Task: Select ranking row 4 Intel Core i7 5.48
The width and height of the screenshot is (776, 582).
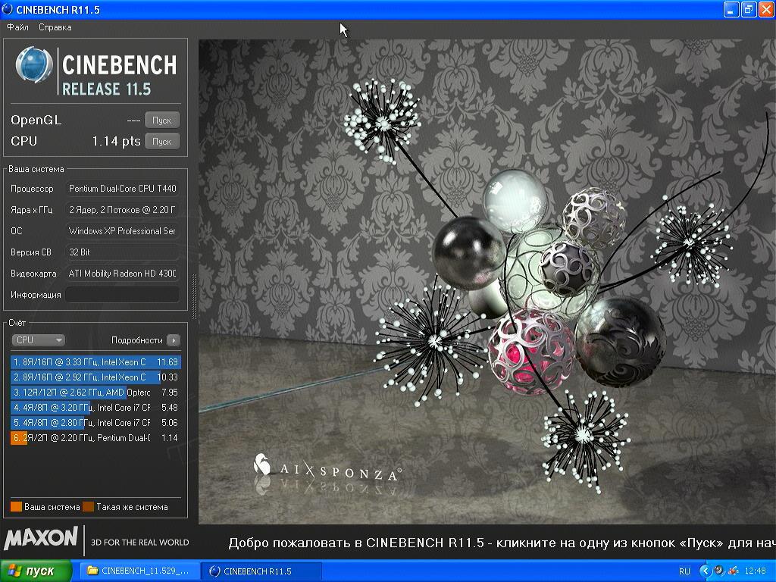Action: click(x=95, y=408)
